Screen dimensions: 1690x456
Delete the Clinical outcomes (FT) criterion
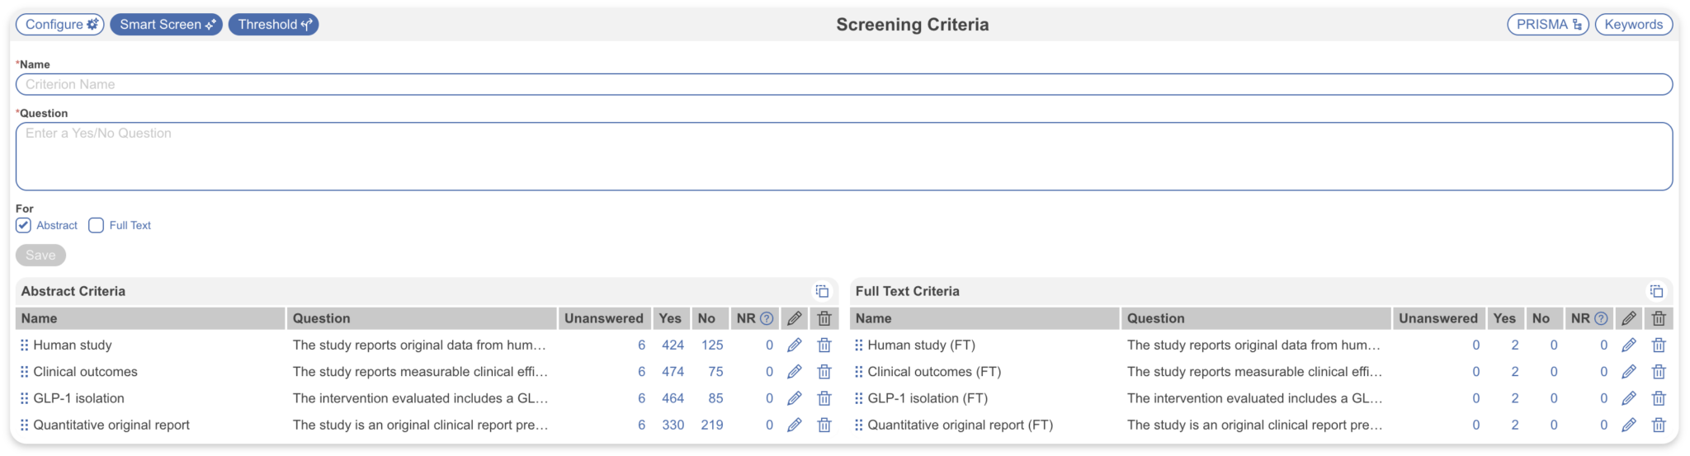[x=1659, y=372]
